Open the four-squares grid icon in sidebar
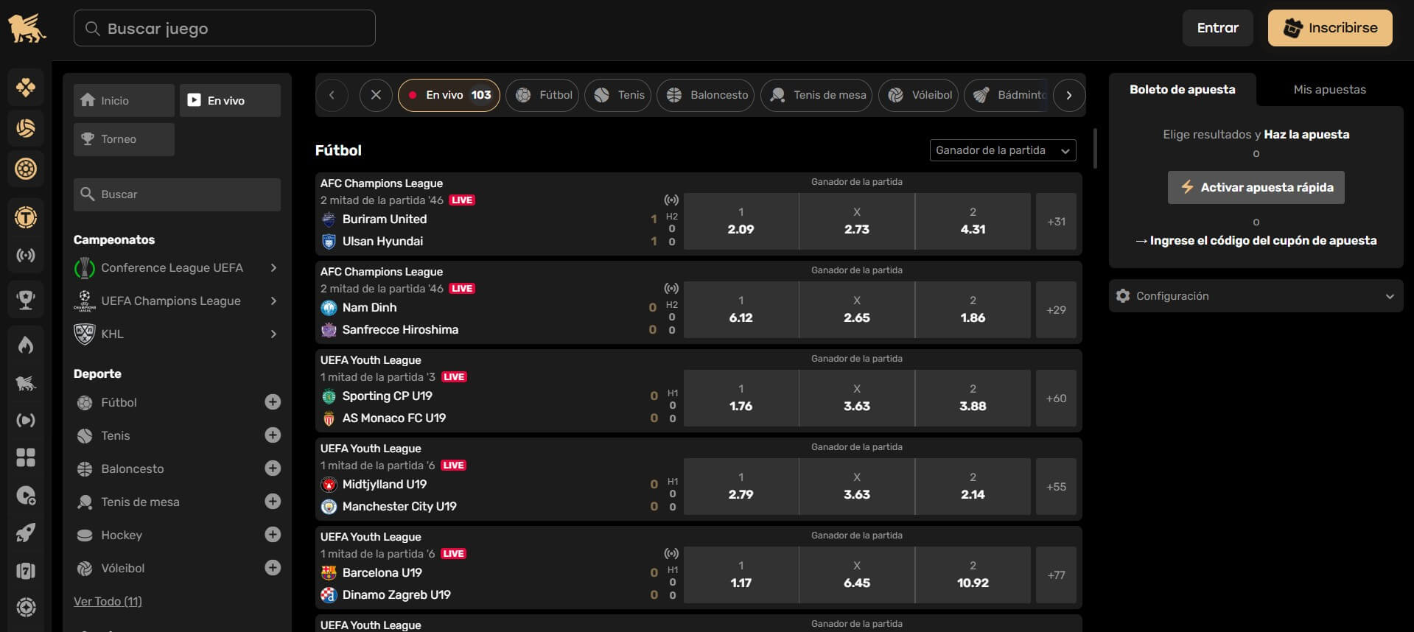1414x632 pixels. (26, 457)
